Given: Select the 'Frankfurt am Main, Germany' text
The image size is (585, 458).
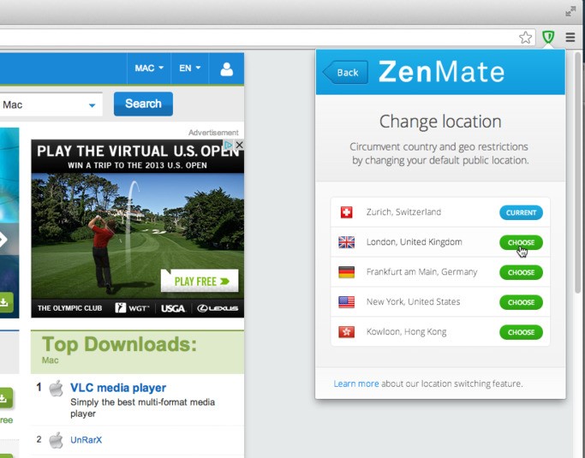Looking at the screenshot, I should coord(421,272).
